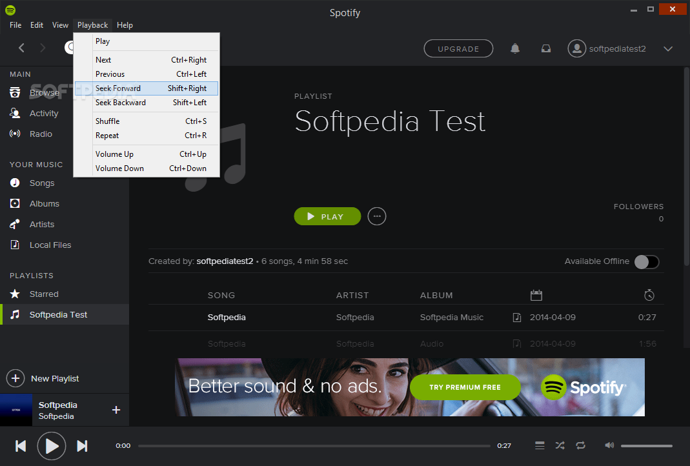The width and height of the screenshot is (690, 466).
Task: Skip to next track in player bar
Action: click(82, 446)
